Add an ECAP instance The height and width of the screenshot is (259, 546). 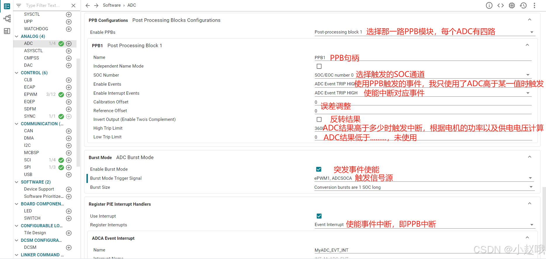pos(69,87)
